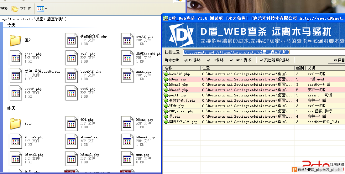The image size is (345, 174).
Task: Sort results by the 级别 column header
Action: click(x=300, y=68)
